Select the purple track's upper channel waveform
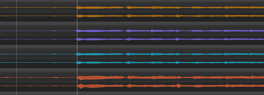 pos(170,31)
